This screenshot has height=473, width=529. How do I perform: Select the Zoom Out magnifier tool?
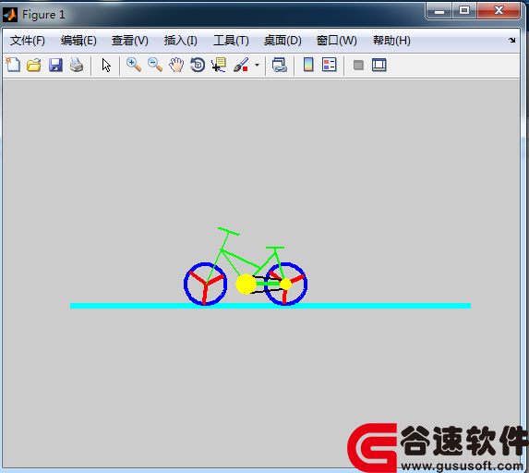point(155,65)
